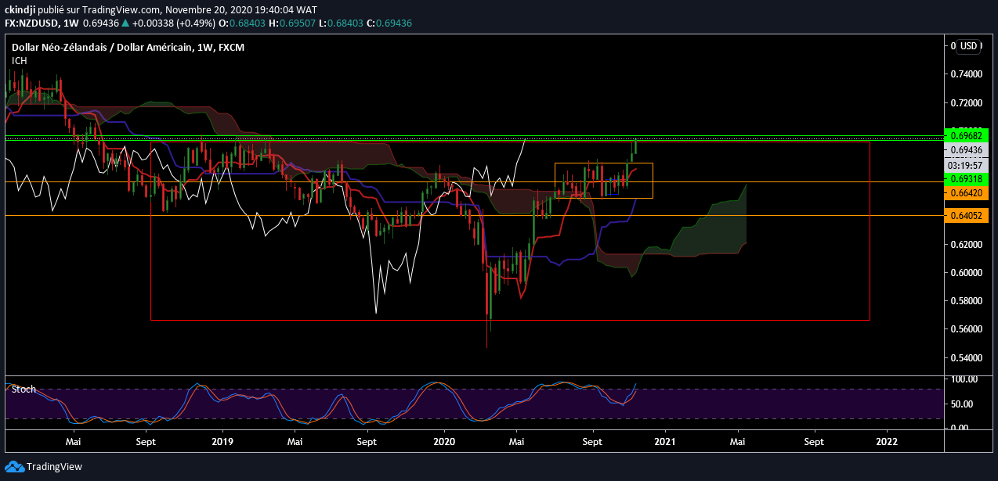Click the TradingView logo icon
The width and height of the screenshot is (998, 481).
click(x=15, y=467)
